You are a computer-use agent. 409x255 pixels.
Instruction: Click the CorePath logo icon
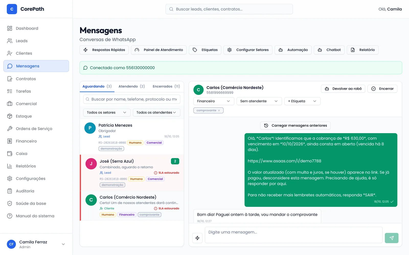pos(12,9)
